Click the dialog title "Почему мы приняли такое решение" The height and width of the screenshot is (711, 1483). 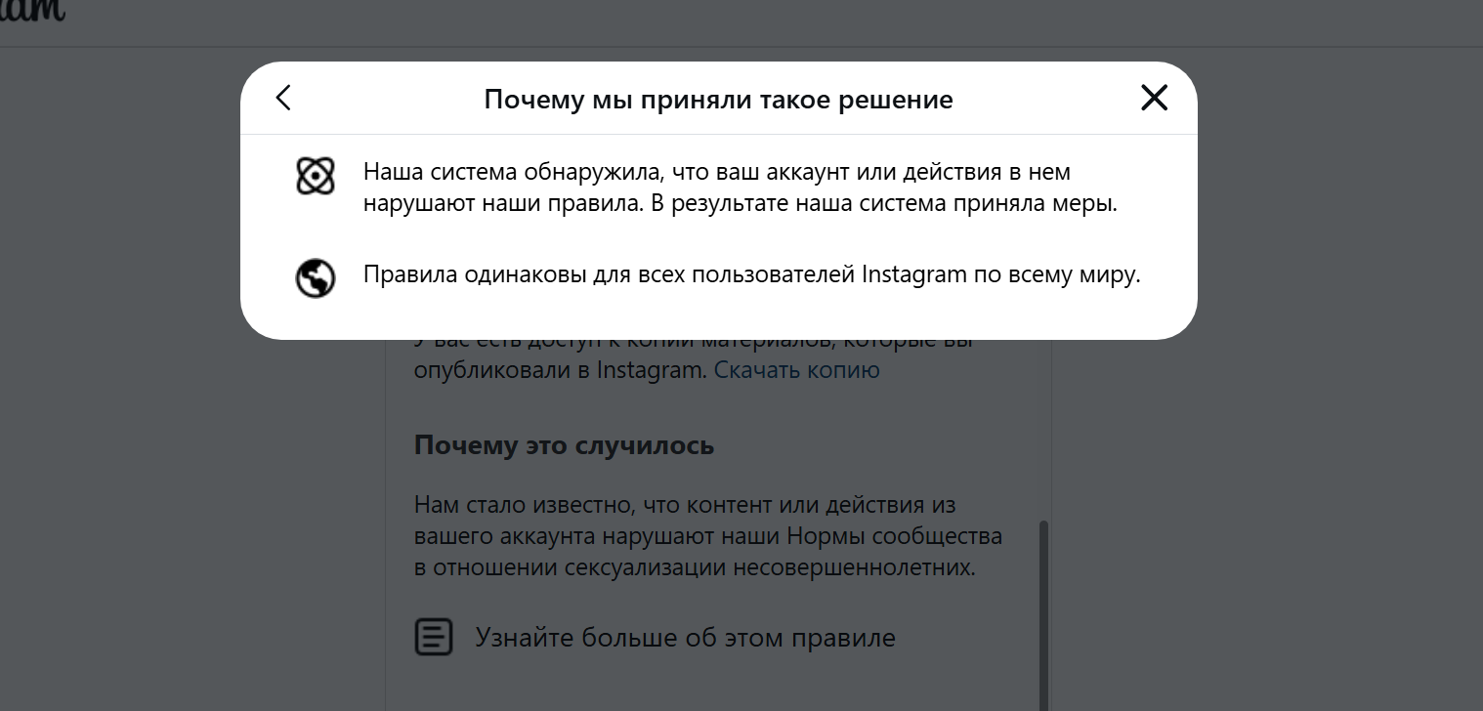coord(719,100)
